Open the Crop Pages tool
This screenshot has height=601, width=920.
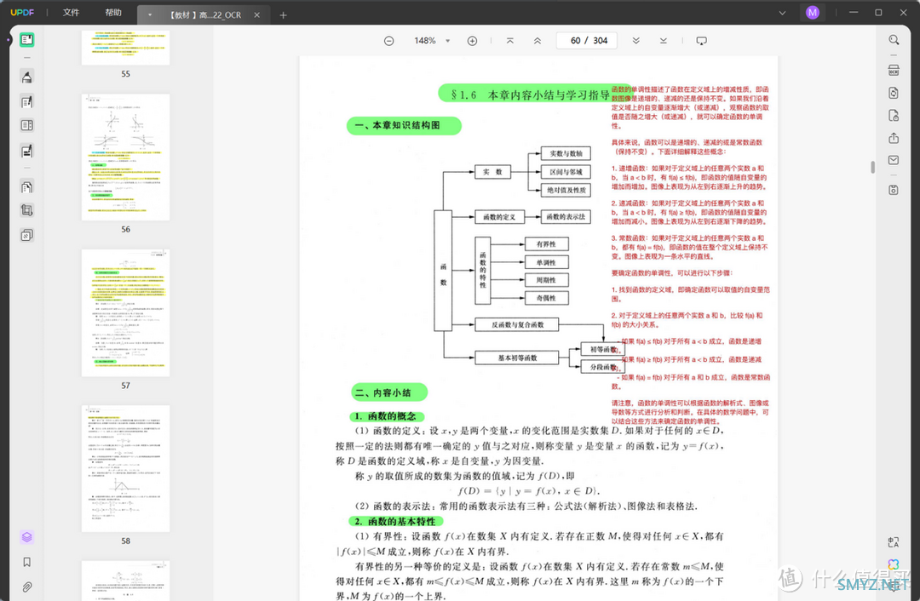[26, 210]
